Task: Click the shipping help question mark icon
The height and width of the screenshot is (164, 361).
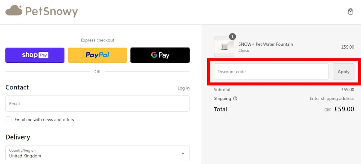Action: (x=235, y=98)
